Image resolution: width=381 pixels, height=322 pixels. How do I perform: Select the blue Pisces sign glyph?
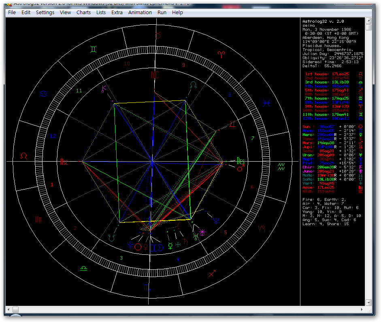point(266,103)
